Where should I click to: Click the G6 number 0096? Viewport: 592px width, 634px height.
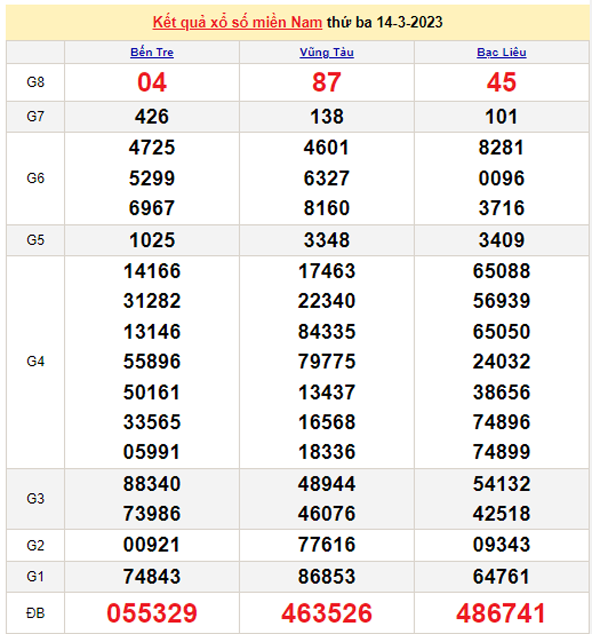[501, 178]
